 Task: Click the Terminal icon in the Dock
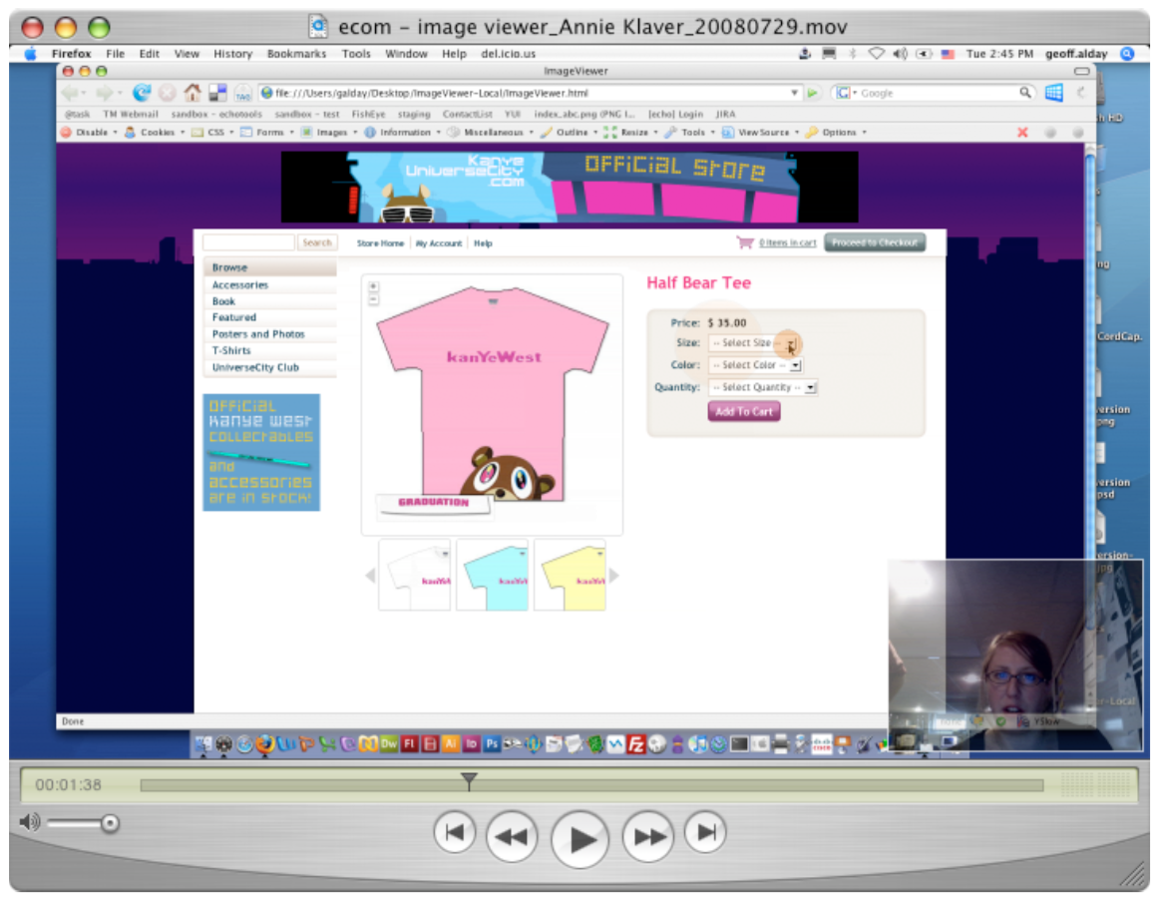pos(739,744)
